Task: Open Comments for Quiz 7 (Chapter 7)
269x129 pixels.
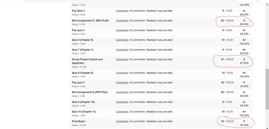Action: [x=122, y=50]
